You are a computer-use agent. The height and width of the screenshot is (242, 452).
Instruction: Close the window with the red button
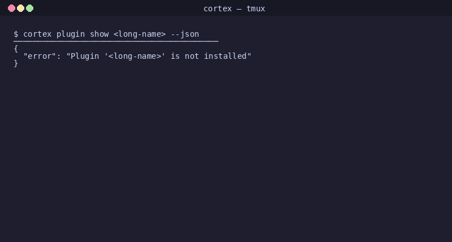[x=11, y=8]
